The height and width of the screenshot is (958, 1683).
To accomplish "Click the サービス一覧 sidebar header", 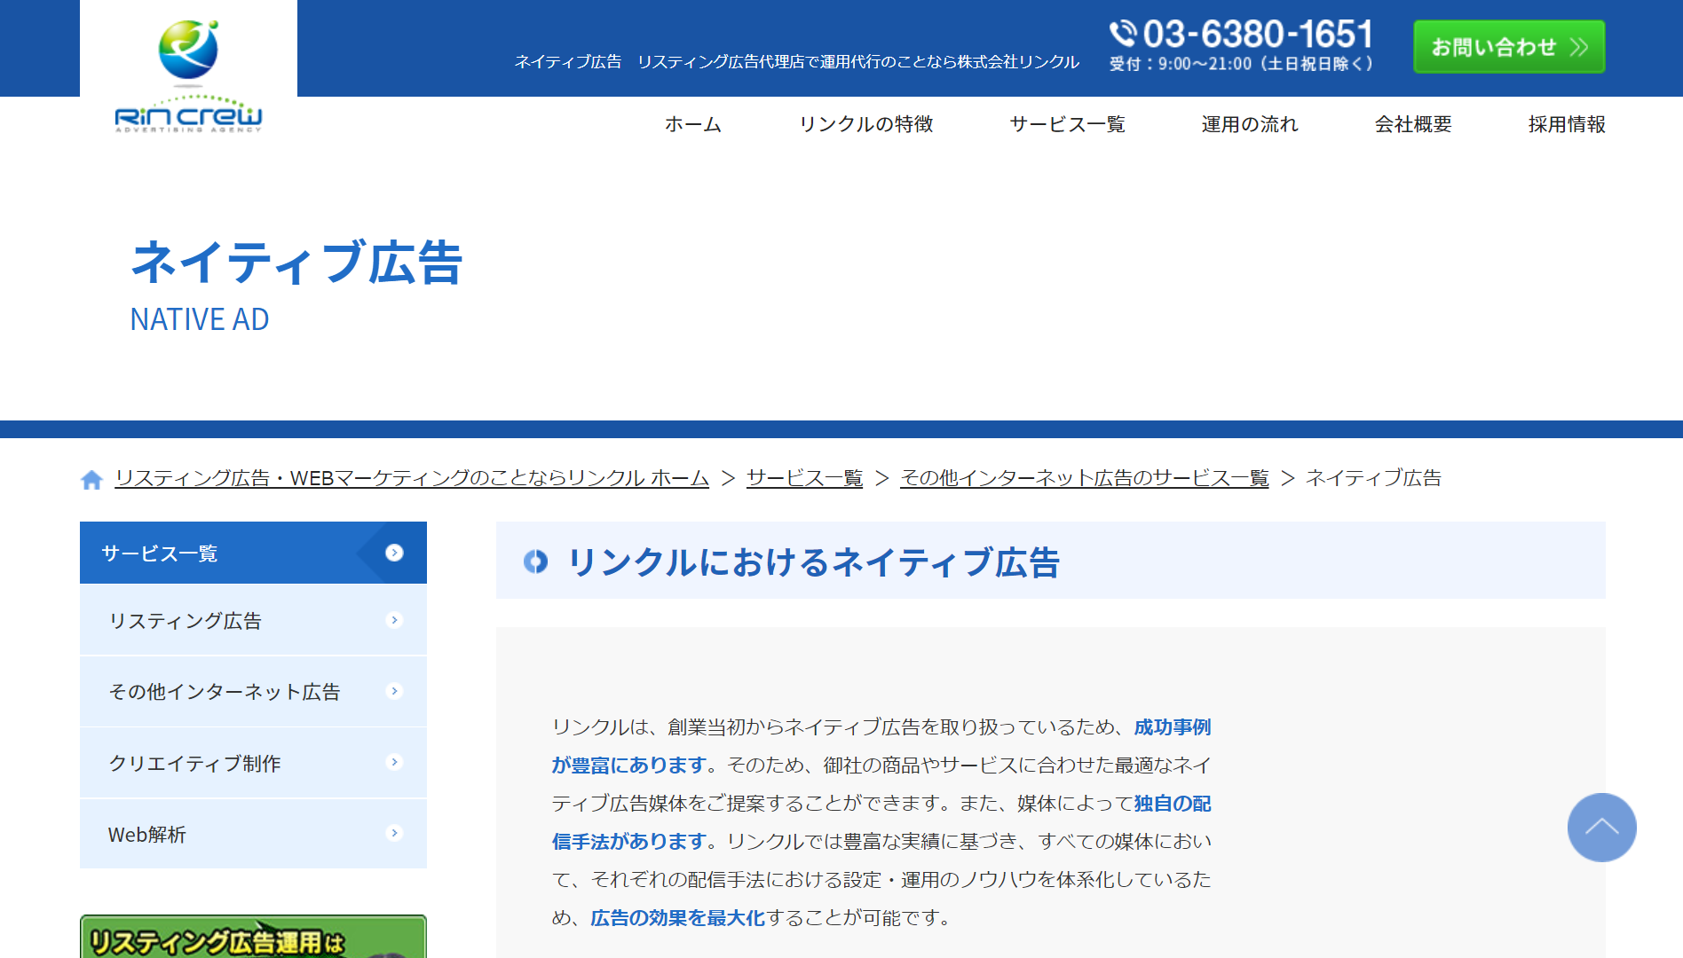I will (253, 553).
